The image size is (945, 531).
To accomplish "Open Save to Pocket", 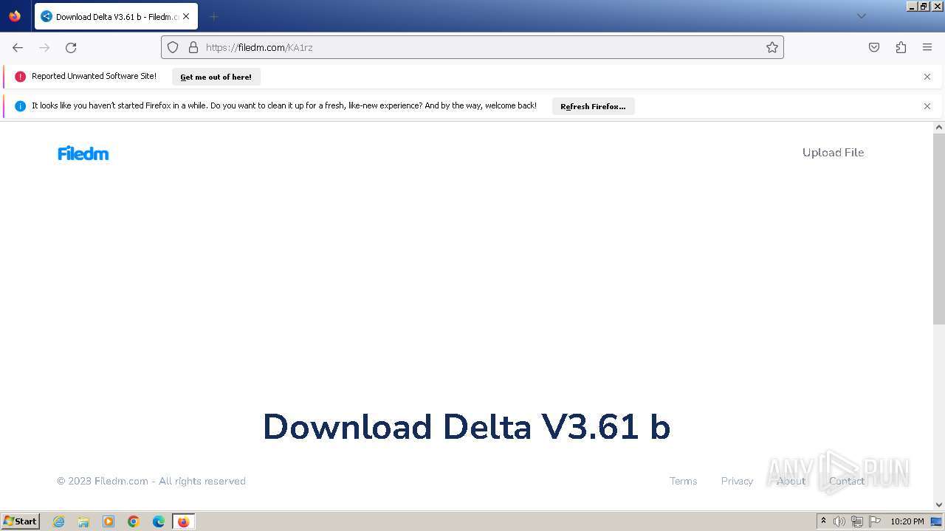I will [x=874, y=47].
